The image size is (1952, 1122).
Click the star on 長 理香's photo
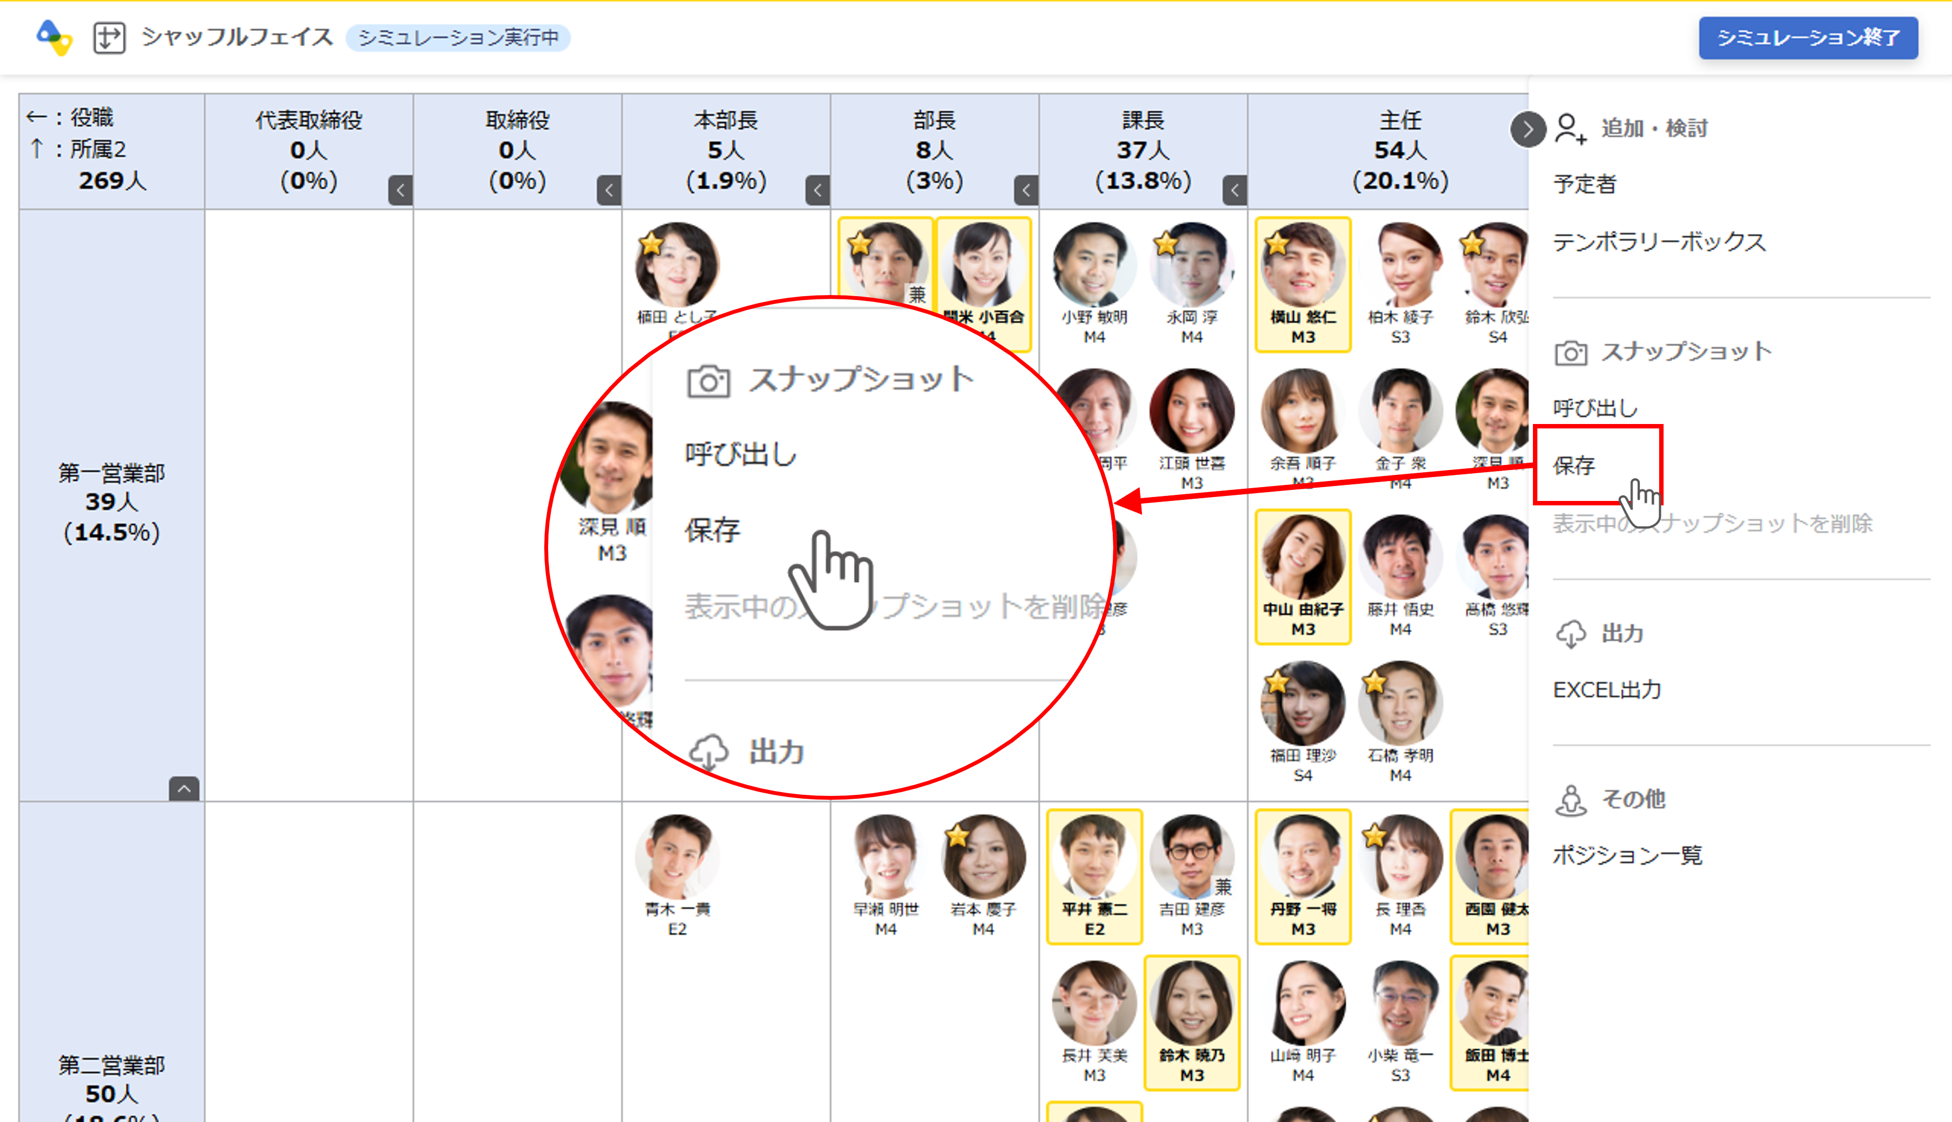pyautogui.click(x=1375, y=835)
